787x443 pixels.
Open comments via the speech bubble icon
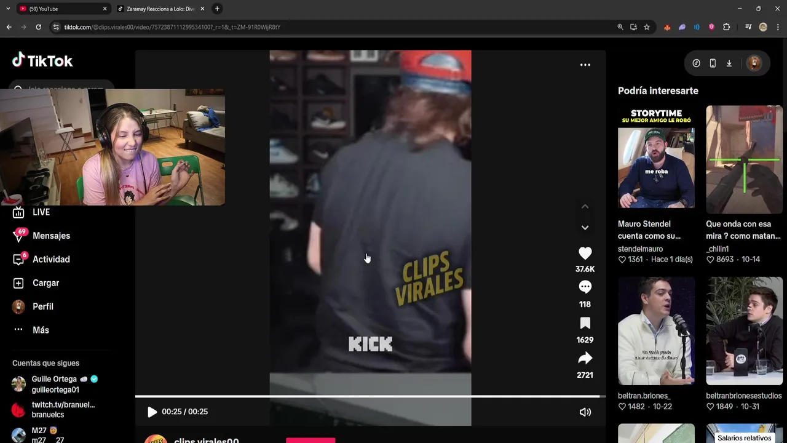585,287
